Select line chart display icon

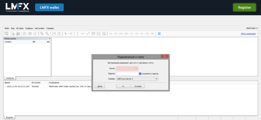pyautogui.click(x=35, y=34)
